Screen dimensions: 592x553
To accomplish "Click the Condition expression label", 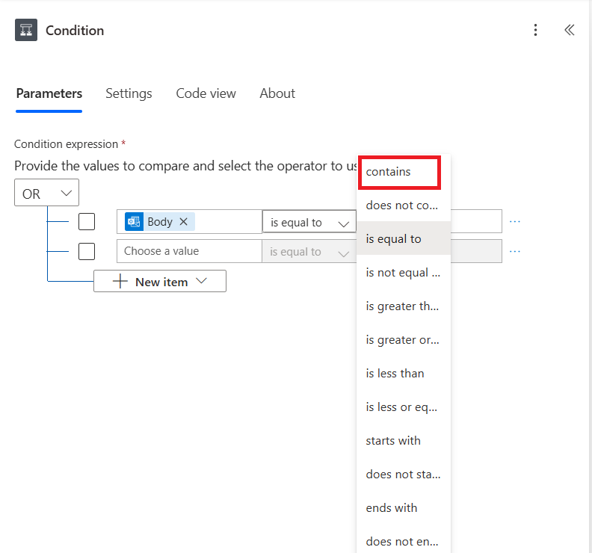I will [x=66, y=143].
